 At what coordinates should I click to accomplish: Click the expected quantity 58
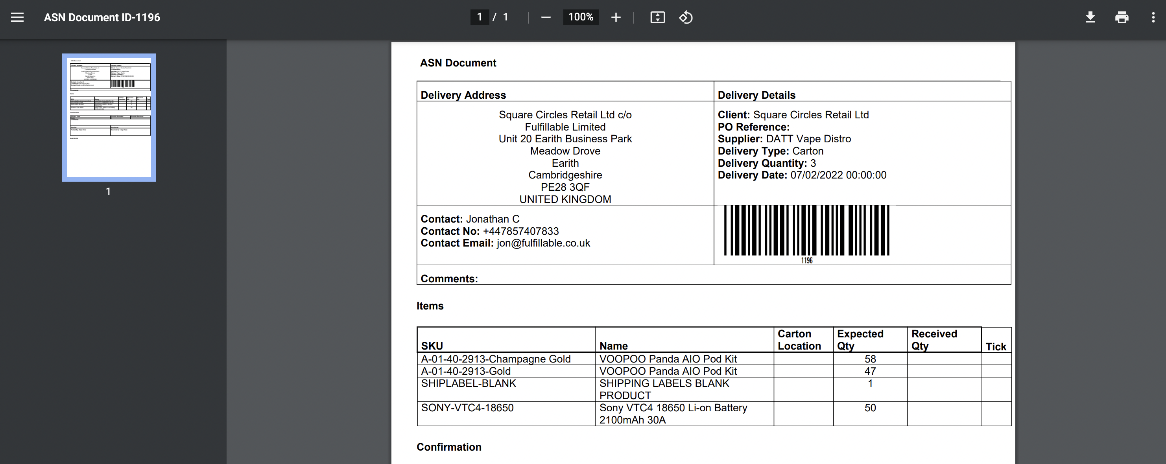(870, 359)
